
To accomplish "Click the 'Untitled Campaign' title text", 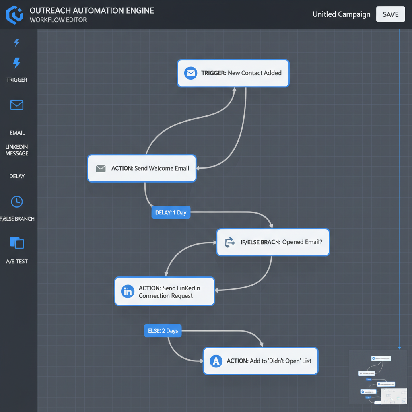I will coord(341,14).
